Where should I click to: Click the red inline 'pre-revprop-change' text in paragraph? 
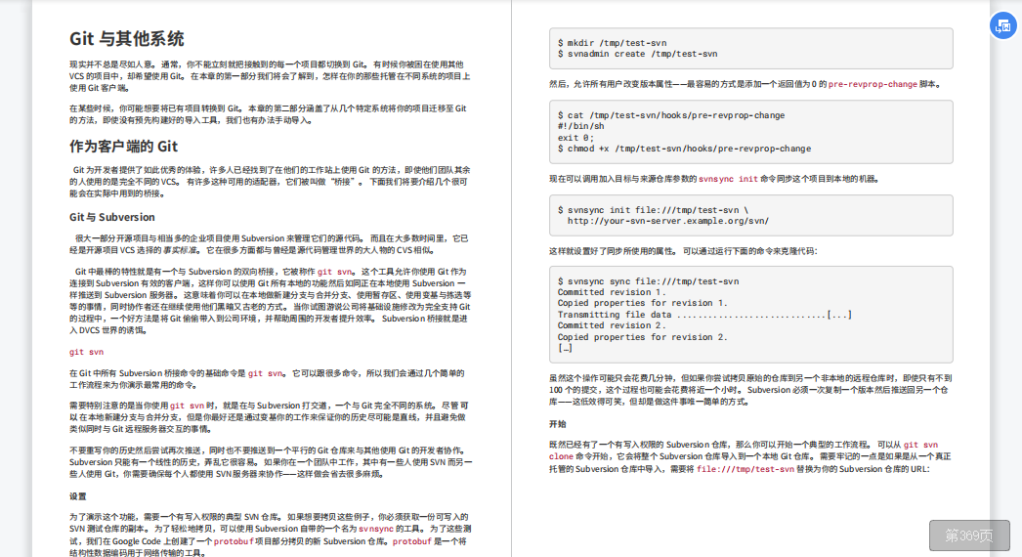(873, 84)
